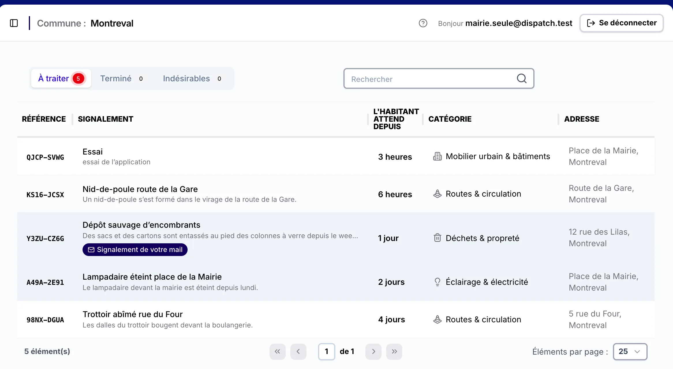Open Trottoir abîmé rue du Four report
Viewport: 673px width, 369px height.
click(x=132, y=314)
